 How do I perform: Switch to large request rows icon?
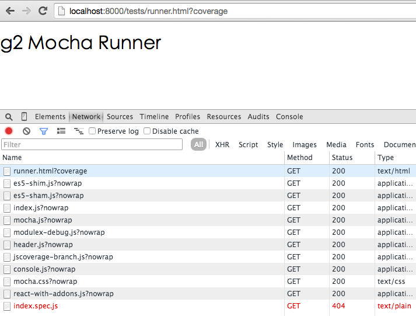(x=61, y=131)
